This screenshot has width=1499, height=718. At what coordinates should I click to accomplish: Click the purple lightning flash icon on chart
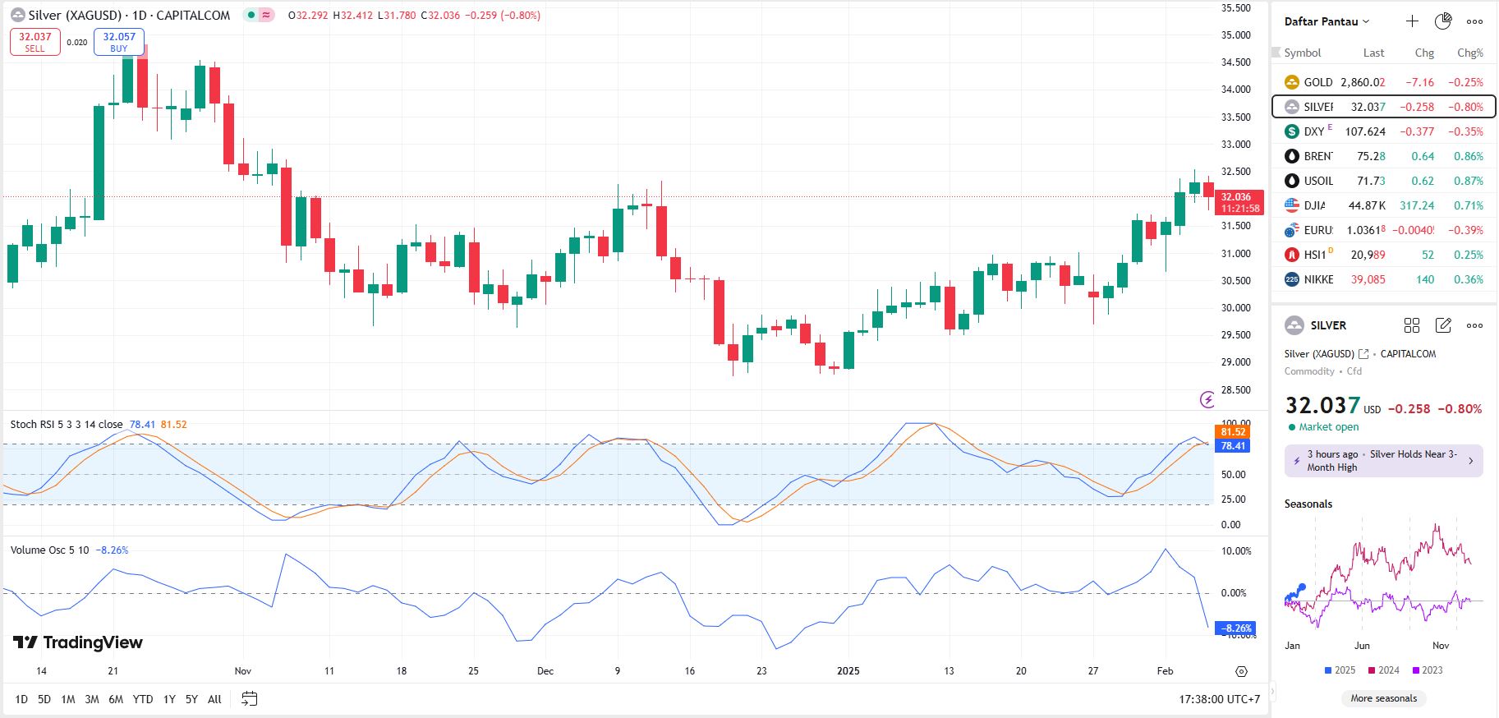(x=1207, y=399)
